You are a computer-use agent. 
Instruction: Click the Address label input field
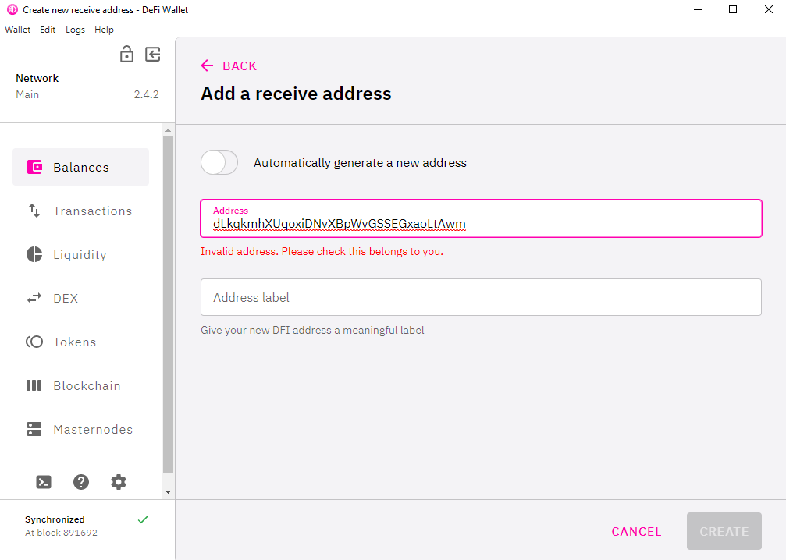click(x=481, y=297)
